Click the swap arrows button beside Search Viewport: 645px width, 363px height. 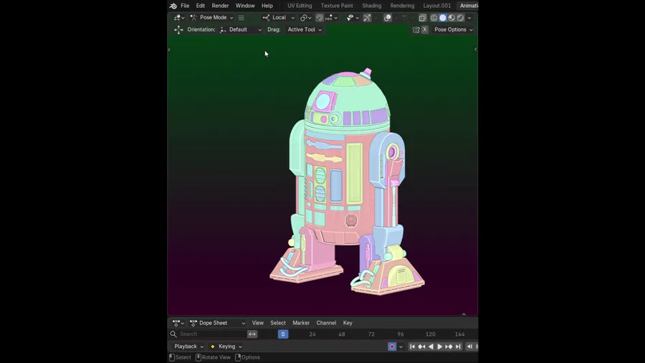point(252,334)
